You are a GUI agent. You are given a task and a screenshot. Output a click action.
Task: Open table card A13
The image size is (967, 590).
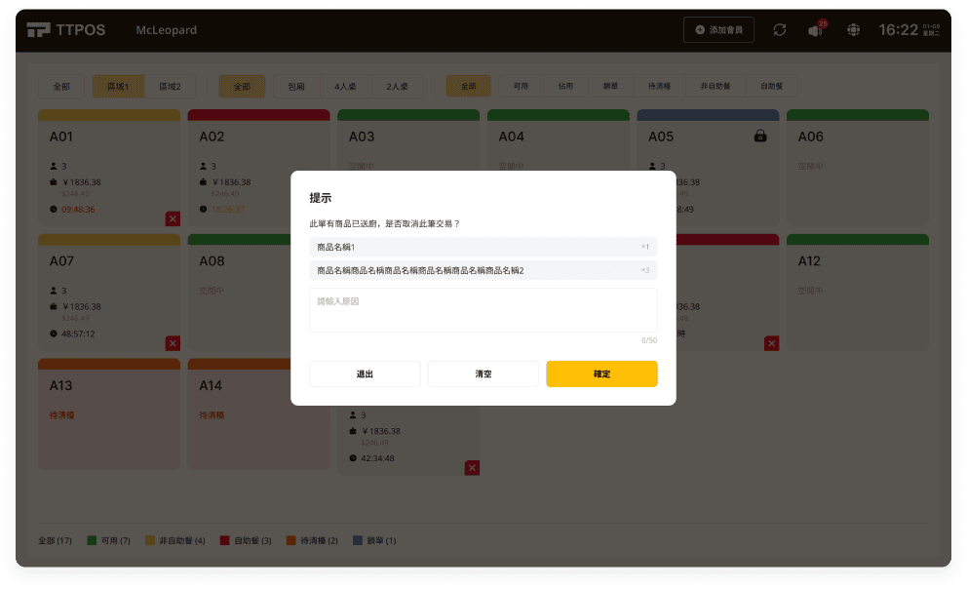pos(109,413)
